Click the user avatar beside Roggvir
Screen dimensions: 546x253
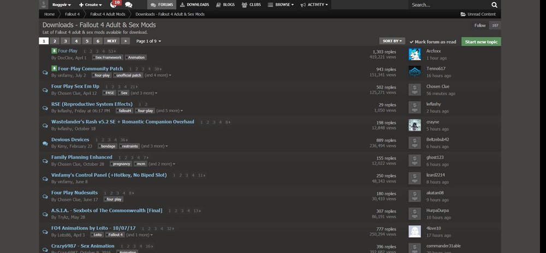click(x=44, y=4)
